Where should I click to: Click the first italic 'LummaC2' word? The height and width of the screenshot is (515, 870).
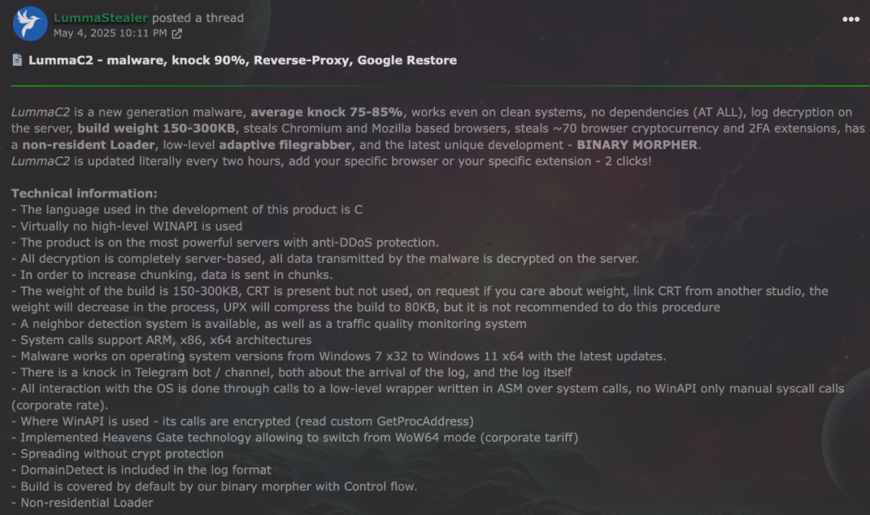40,112
